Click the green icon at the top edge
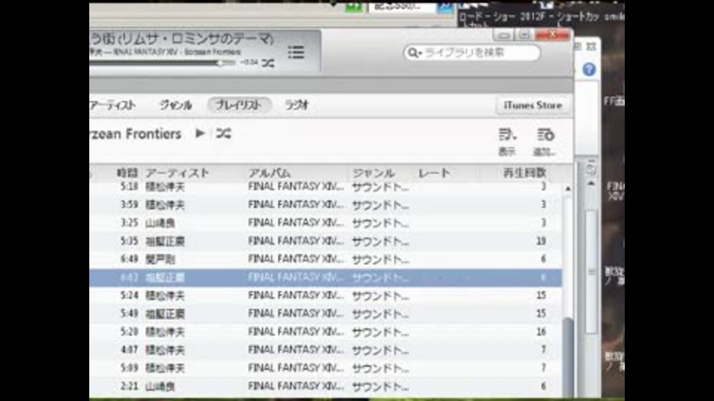Viewport: 714px width, 401px height. pos(354,7)
